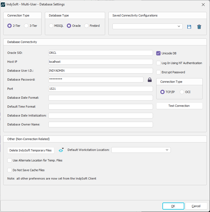Select the 3-Tier connection type
This screenshot has width=210, height=212.
pos(26,26)
